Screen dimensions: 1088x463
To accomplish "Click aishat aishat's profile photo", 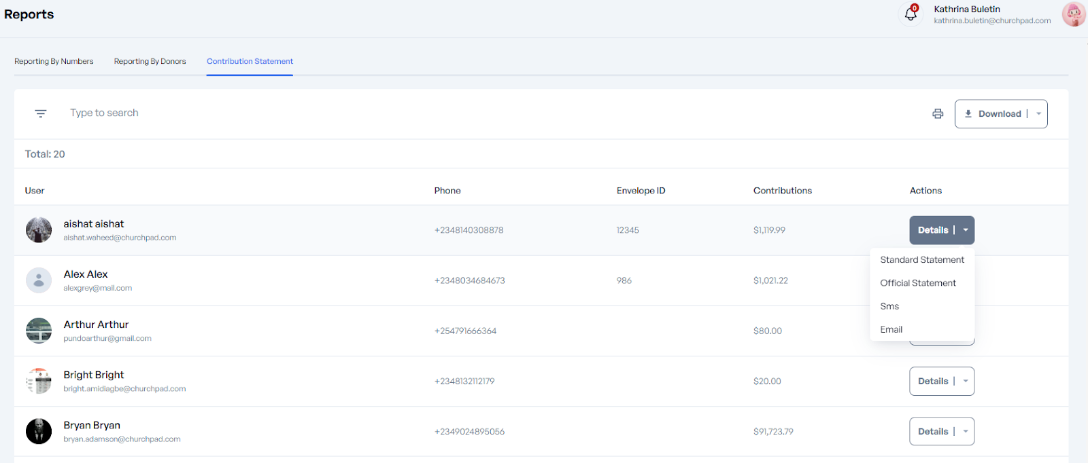I will click(x=39, y=230).
